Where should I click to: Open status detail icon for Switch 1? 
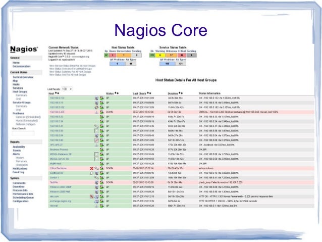(x=101, y=178)
